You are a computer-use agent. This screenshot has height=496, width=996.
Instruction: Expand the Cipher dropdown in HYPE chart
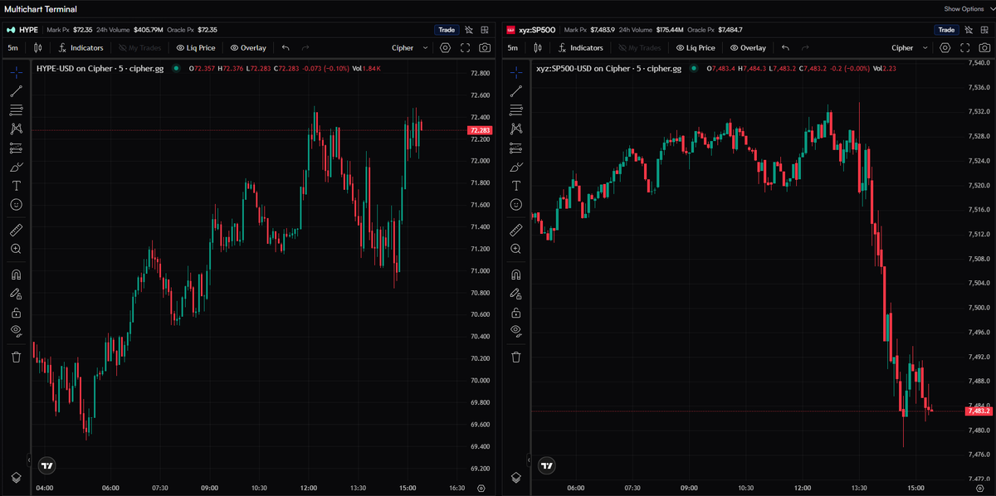(x=410, y=48)
